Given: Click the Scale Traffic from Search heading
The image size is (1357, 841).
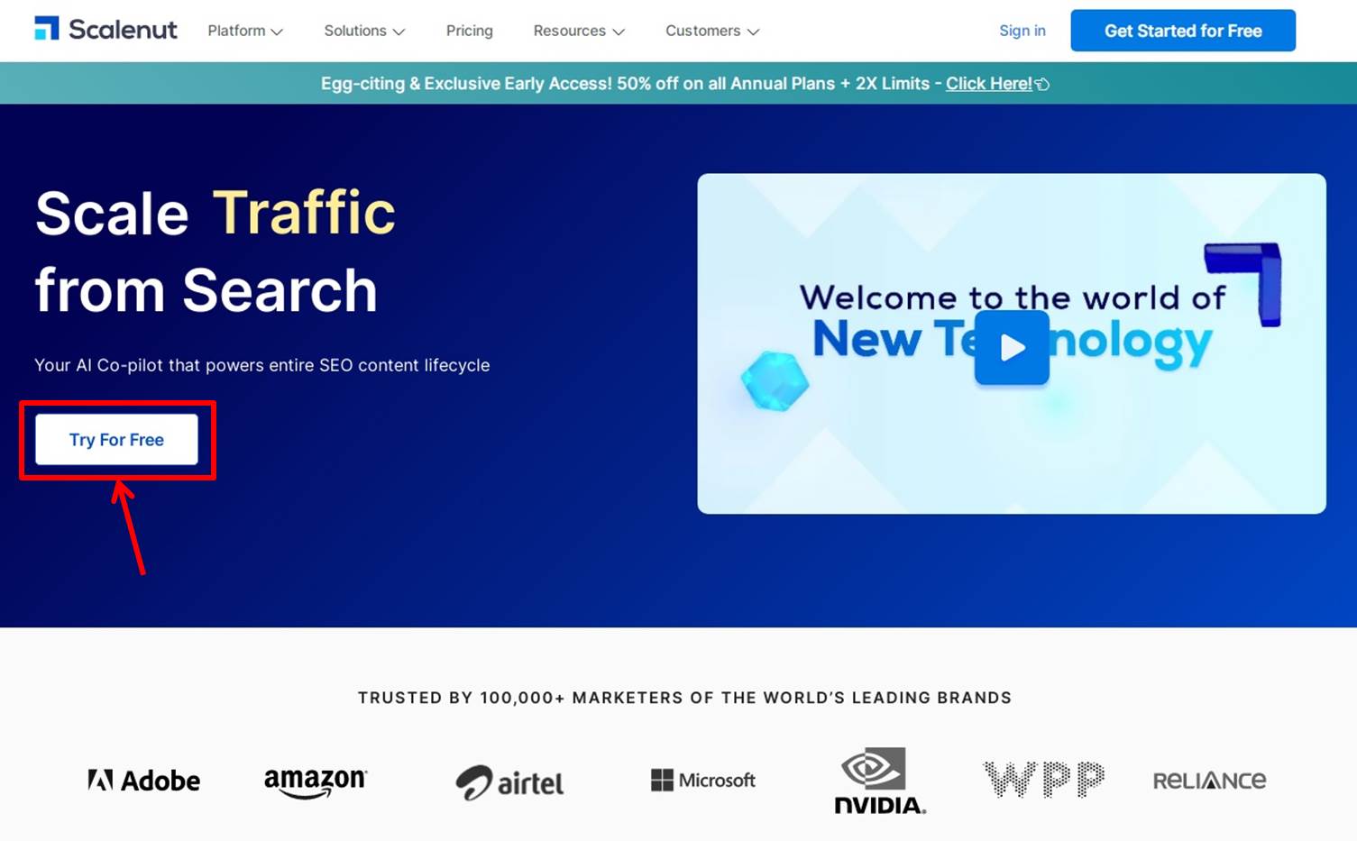Looking at the screenshot, I should point(215,251).
